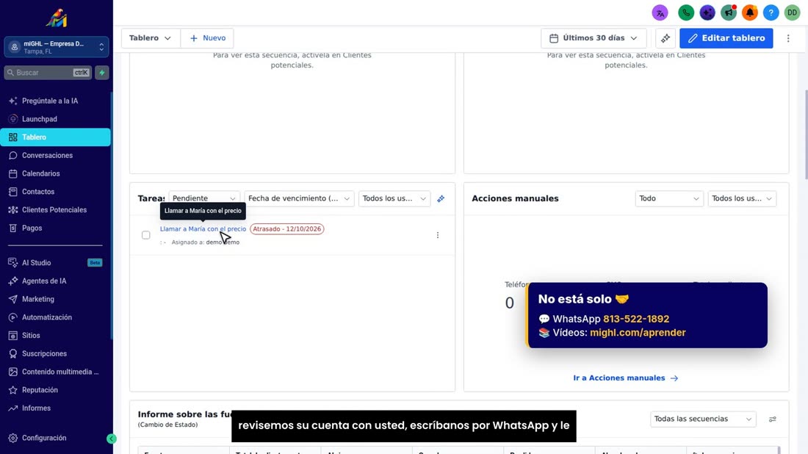
Task: Open Marketing in sidebar
Action: [x=55, y=299]
